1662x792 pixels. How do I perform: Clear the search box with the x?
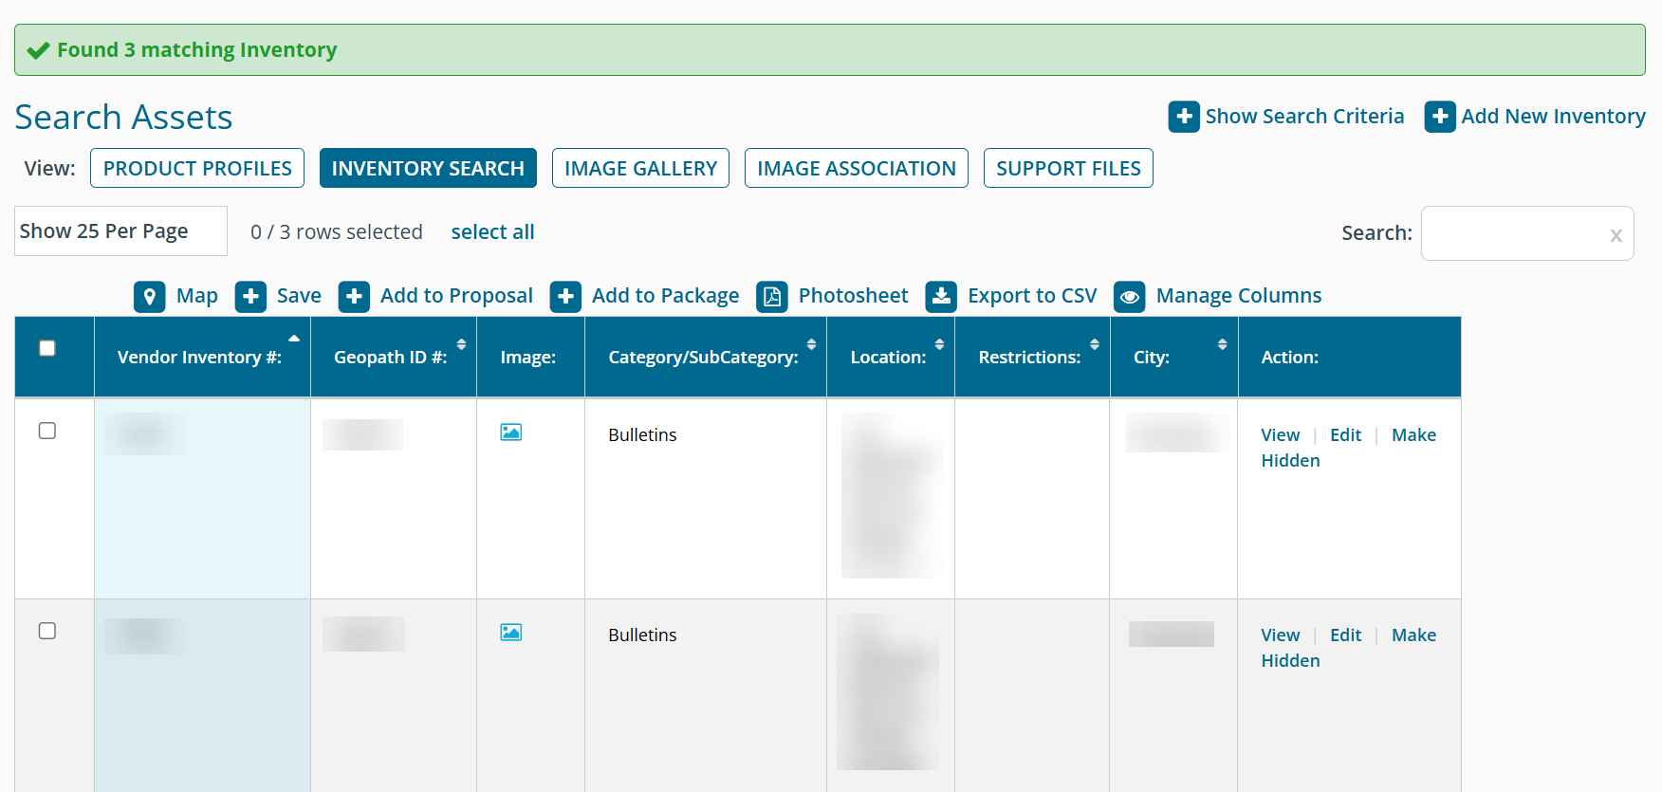[x=1616, y=235]
